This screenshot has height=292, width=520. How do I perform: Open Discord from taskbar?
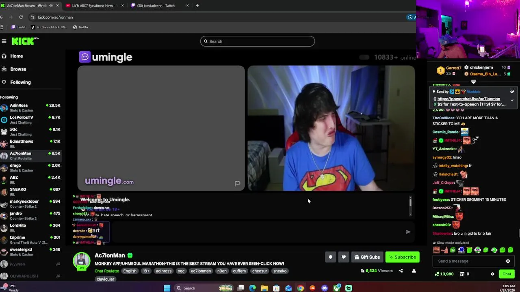tap(324, 288)
